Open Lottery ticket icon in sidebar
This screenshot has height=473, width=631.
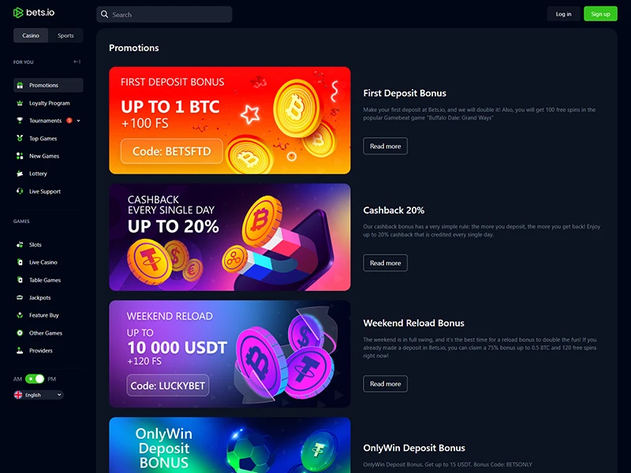click(20, 173)
